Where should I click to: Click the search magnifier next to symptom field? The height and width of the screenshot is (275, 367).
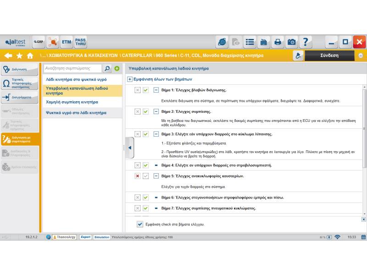(107, 69)
